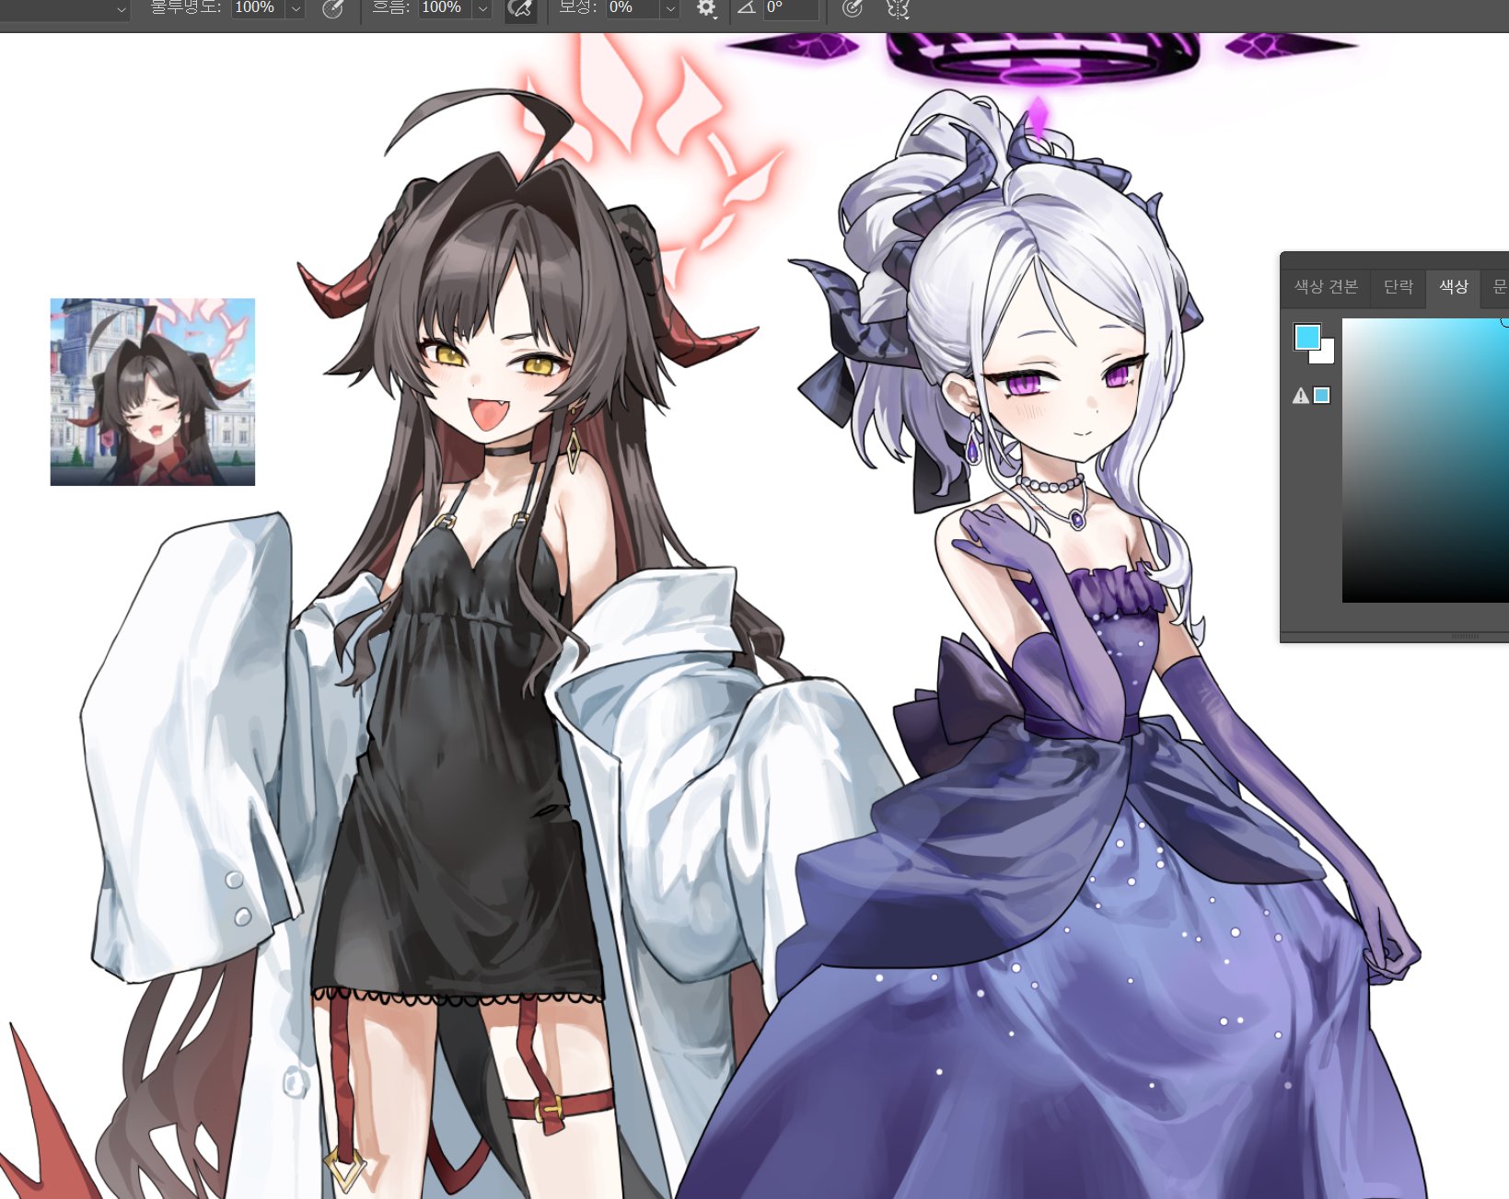
Task: Click the smoothing 0% input field
Action: (633, 7)
